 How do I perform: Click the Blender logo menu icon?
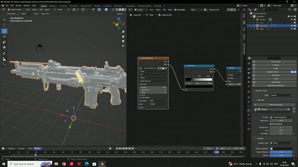pos(3,6)
